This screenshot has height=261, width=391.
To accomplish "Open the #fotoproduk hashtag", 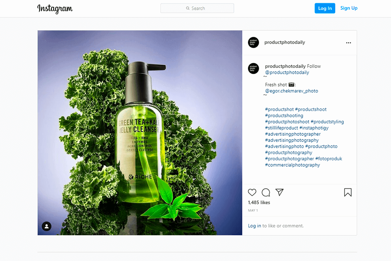I will tap(329, 159).
